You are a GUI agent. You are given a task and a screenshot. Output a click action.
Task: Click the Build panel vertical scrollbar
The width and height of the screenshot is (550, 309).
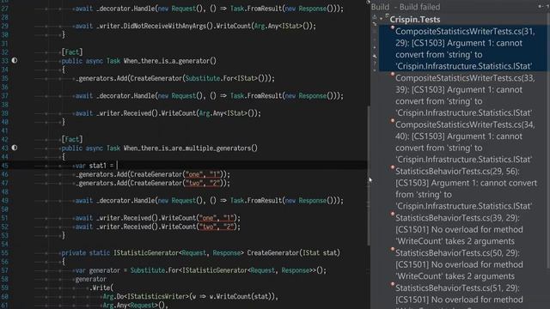(548, 140)
